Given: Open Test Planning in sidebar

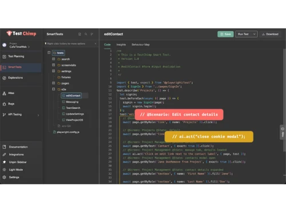Looking at the screenshot, I should (16, 56).
